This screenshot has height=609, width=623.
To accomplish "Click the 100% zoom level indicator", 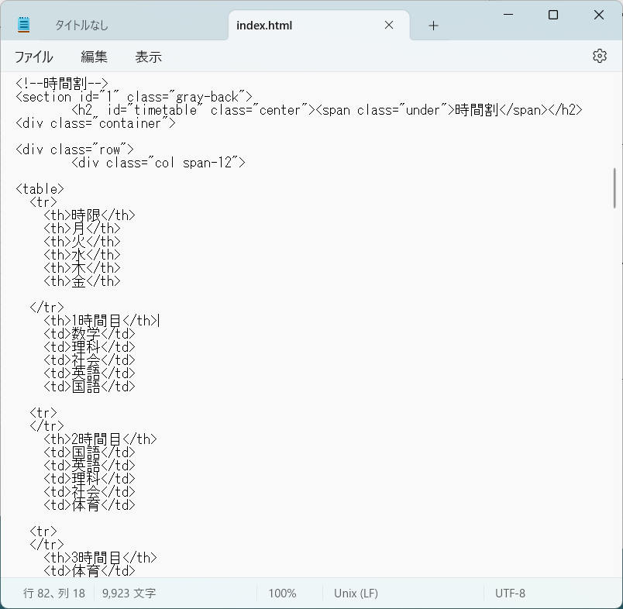I will [x=283, y=593].
